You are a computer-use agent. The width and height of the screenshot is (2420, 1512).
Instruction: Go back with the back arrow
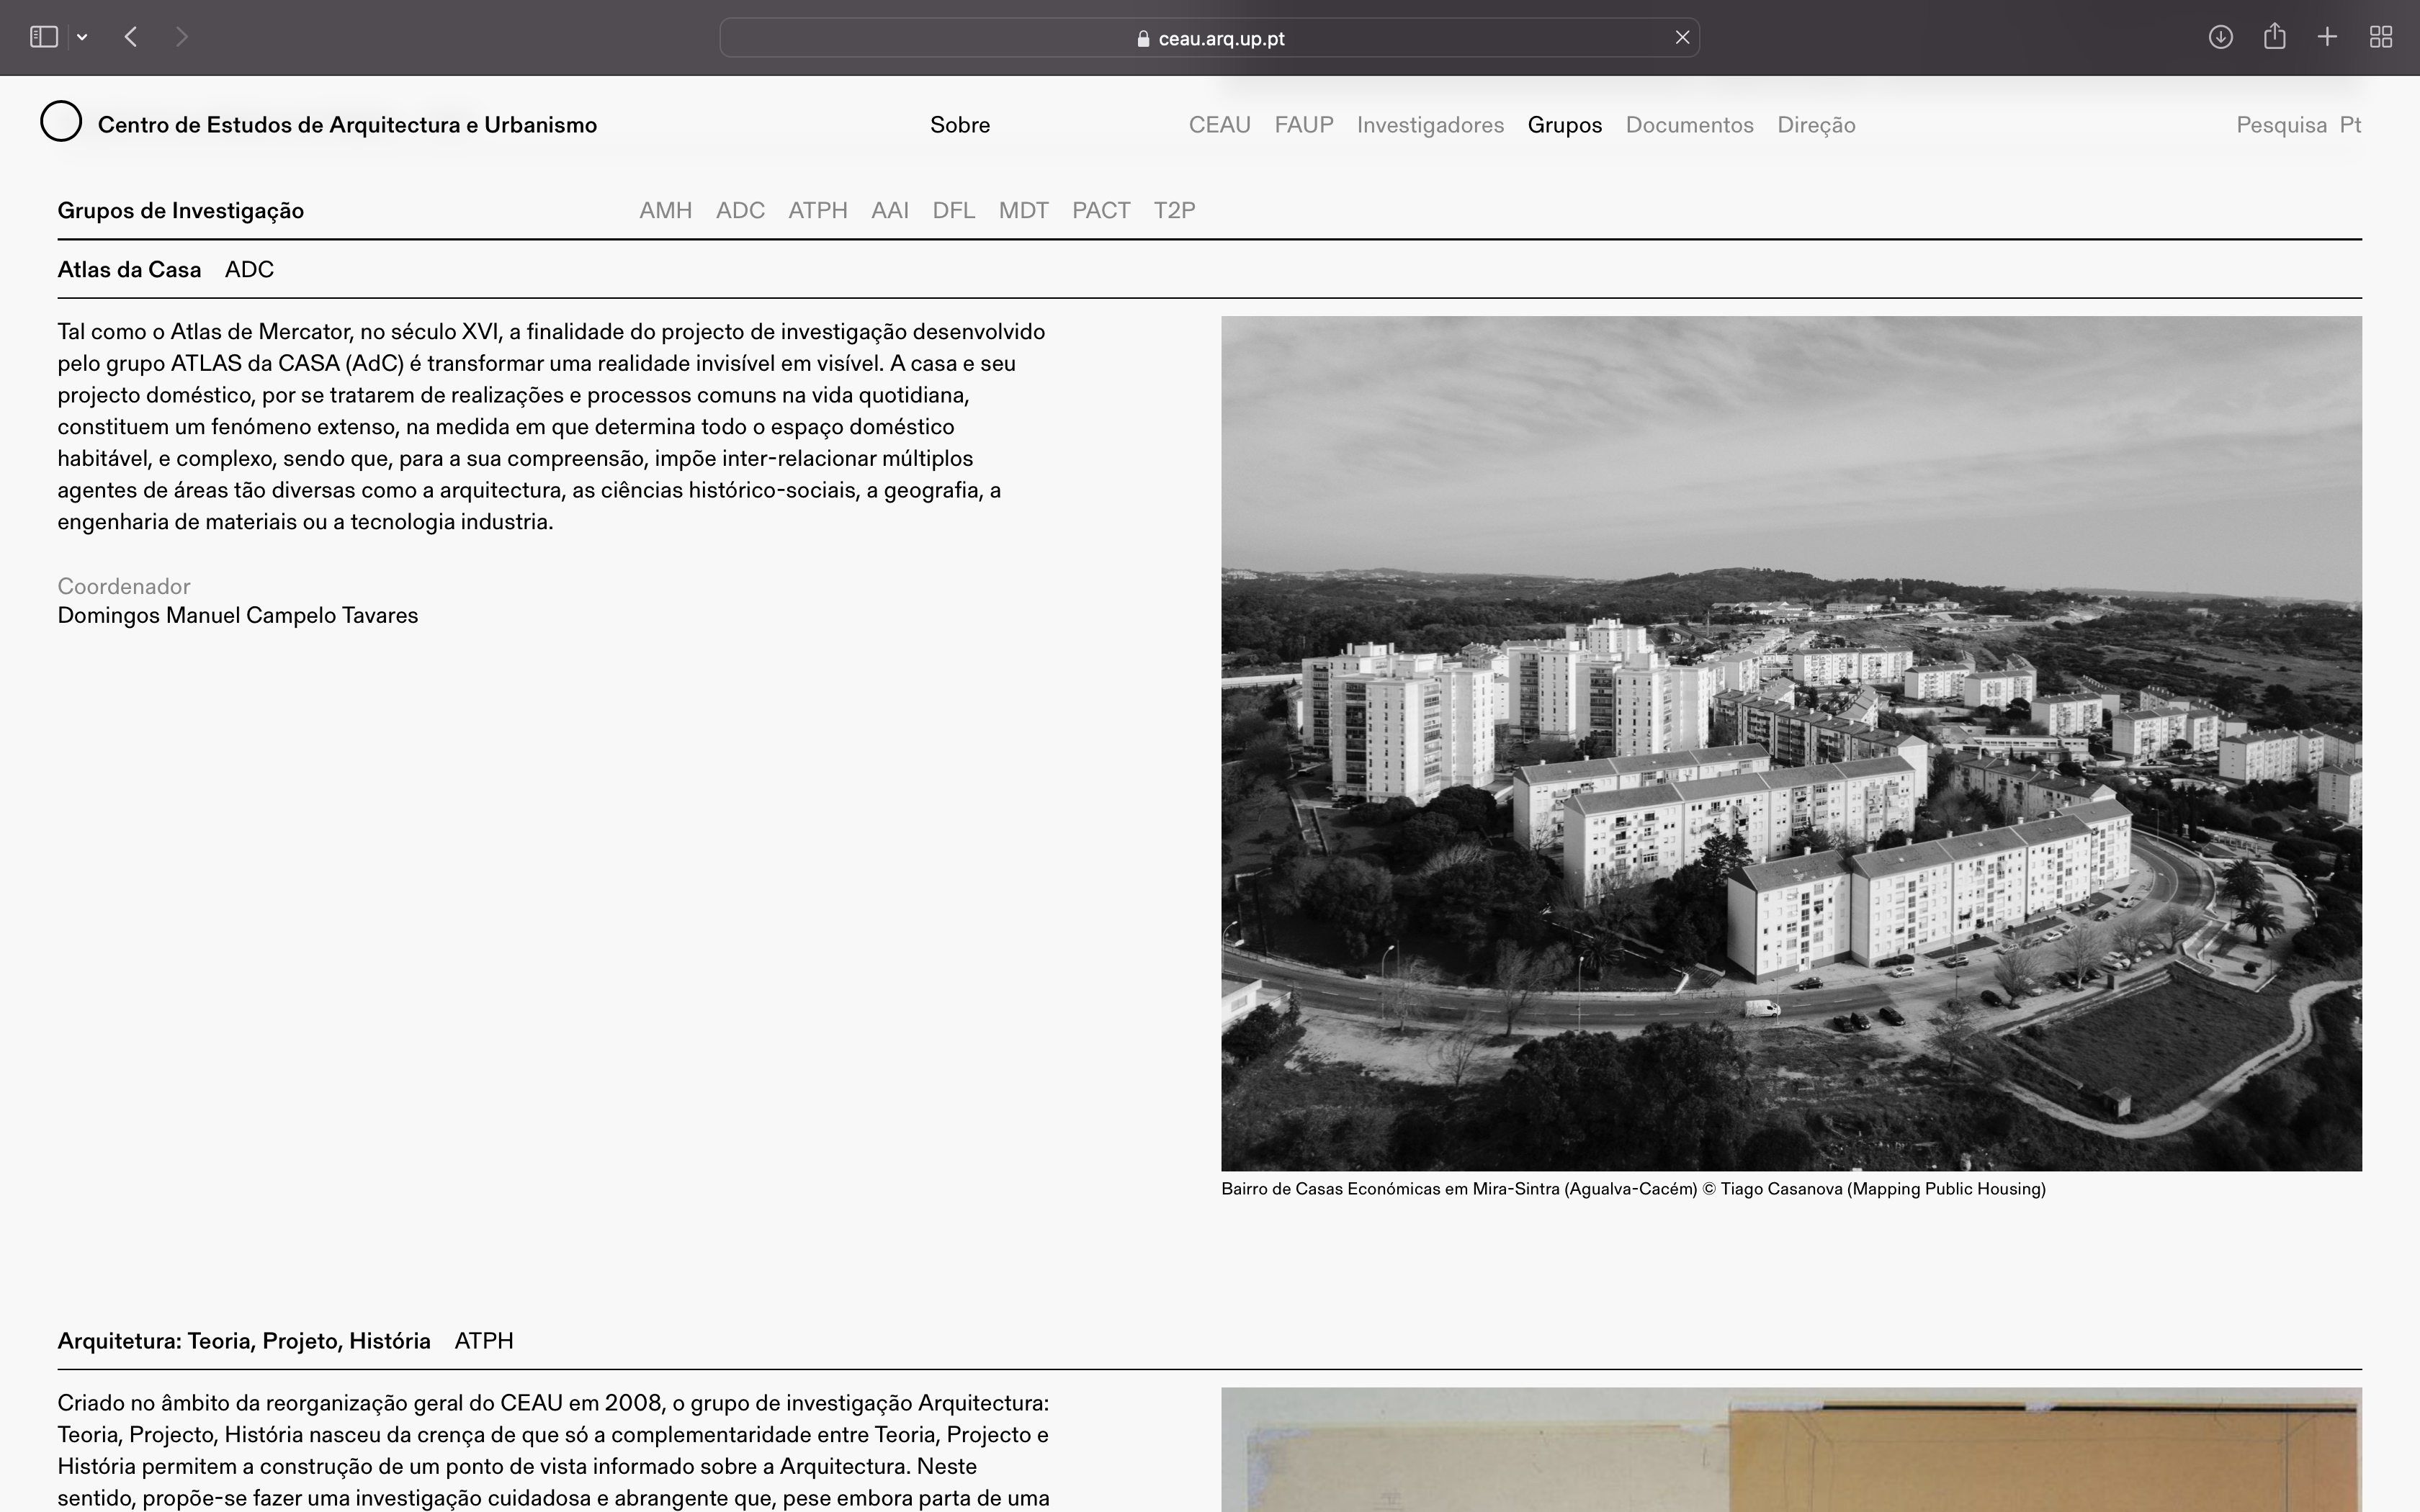pos(131,37)
